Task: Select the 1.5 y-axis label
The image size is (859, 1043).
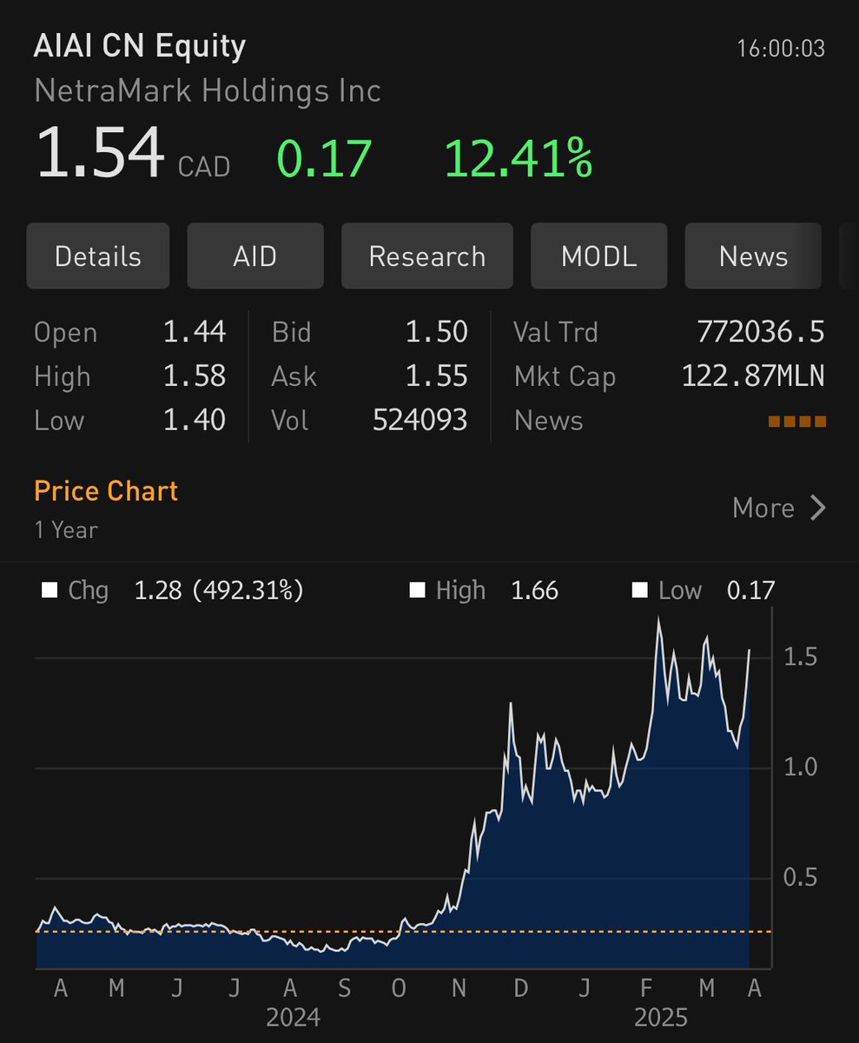Action: (800, 658)
